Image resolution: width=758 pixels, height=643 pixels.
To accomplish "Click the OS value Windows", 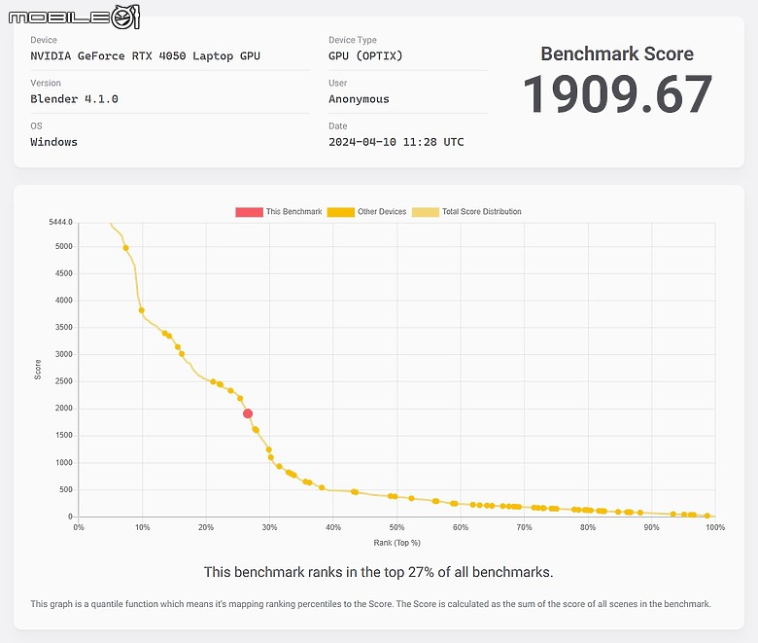I will (53, 142).
